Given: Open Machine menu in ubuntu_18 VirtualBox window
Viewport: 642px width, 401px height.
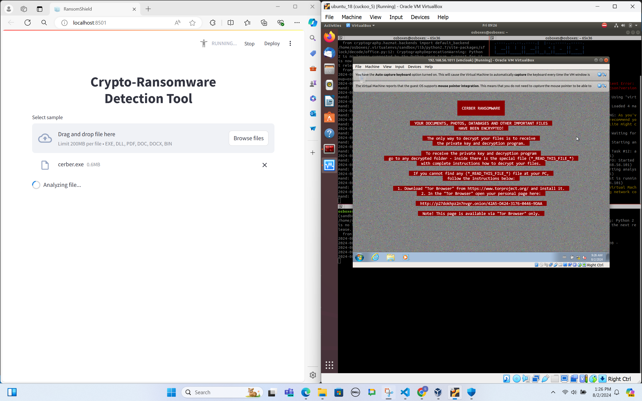Looking at the screenshot, I should tap(351, 17).
